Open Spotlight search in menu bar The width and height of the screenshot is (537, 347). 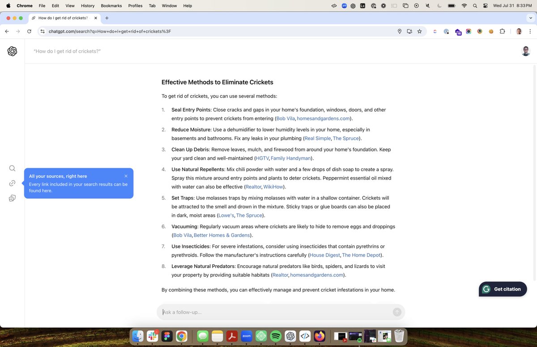coord(475,5)
